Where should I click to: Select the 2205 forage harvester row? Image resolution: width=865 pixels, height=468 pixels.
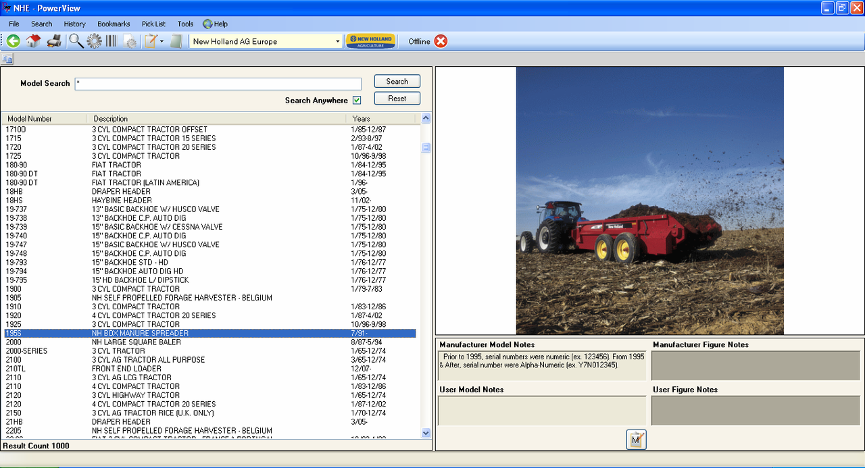[209, 431]
